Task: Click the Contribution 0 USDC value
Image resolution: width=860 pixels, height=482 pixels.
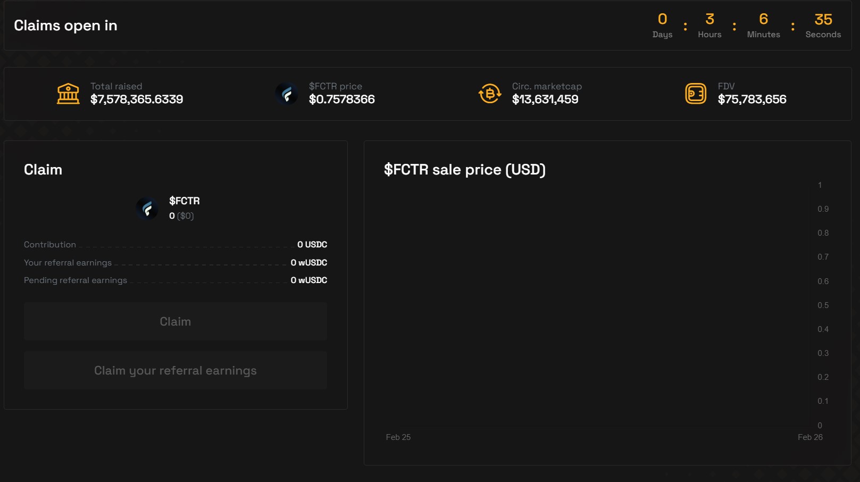Action: pos(312,245)
